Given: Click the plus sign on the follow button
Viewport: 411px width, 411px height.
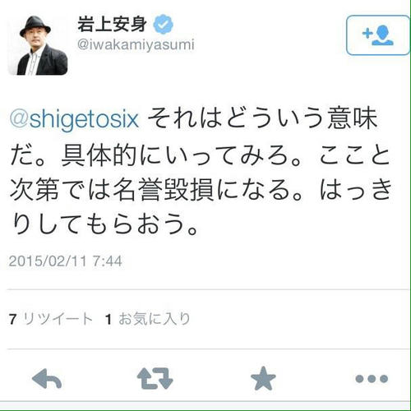Looking at the screenshot, I should pyautogui.click(x=367, y=34).
